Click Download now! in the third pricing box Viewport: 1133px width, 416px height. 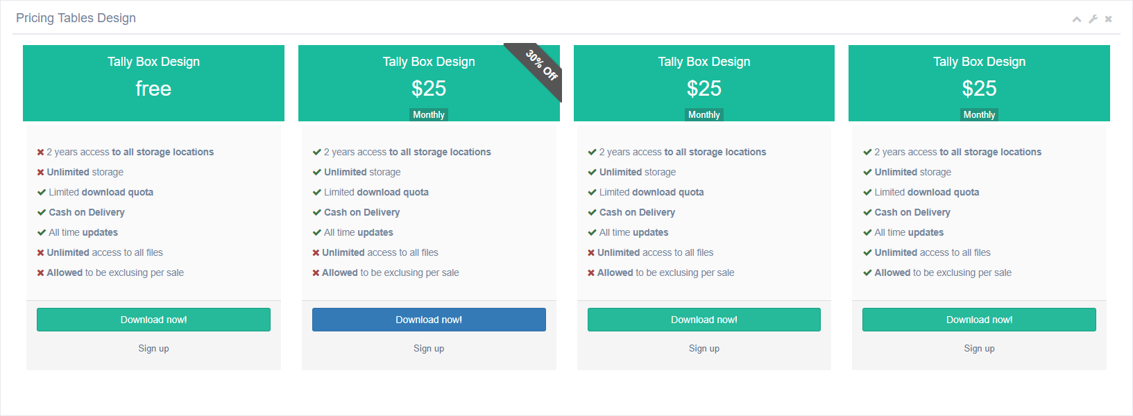point(704,320)
